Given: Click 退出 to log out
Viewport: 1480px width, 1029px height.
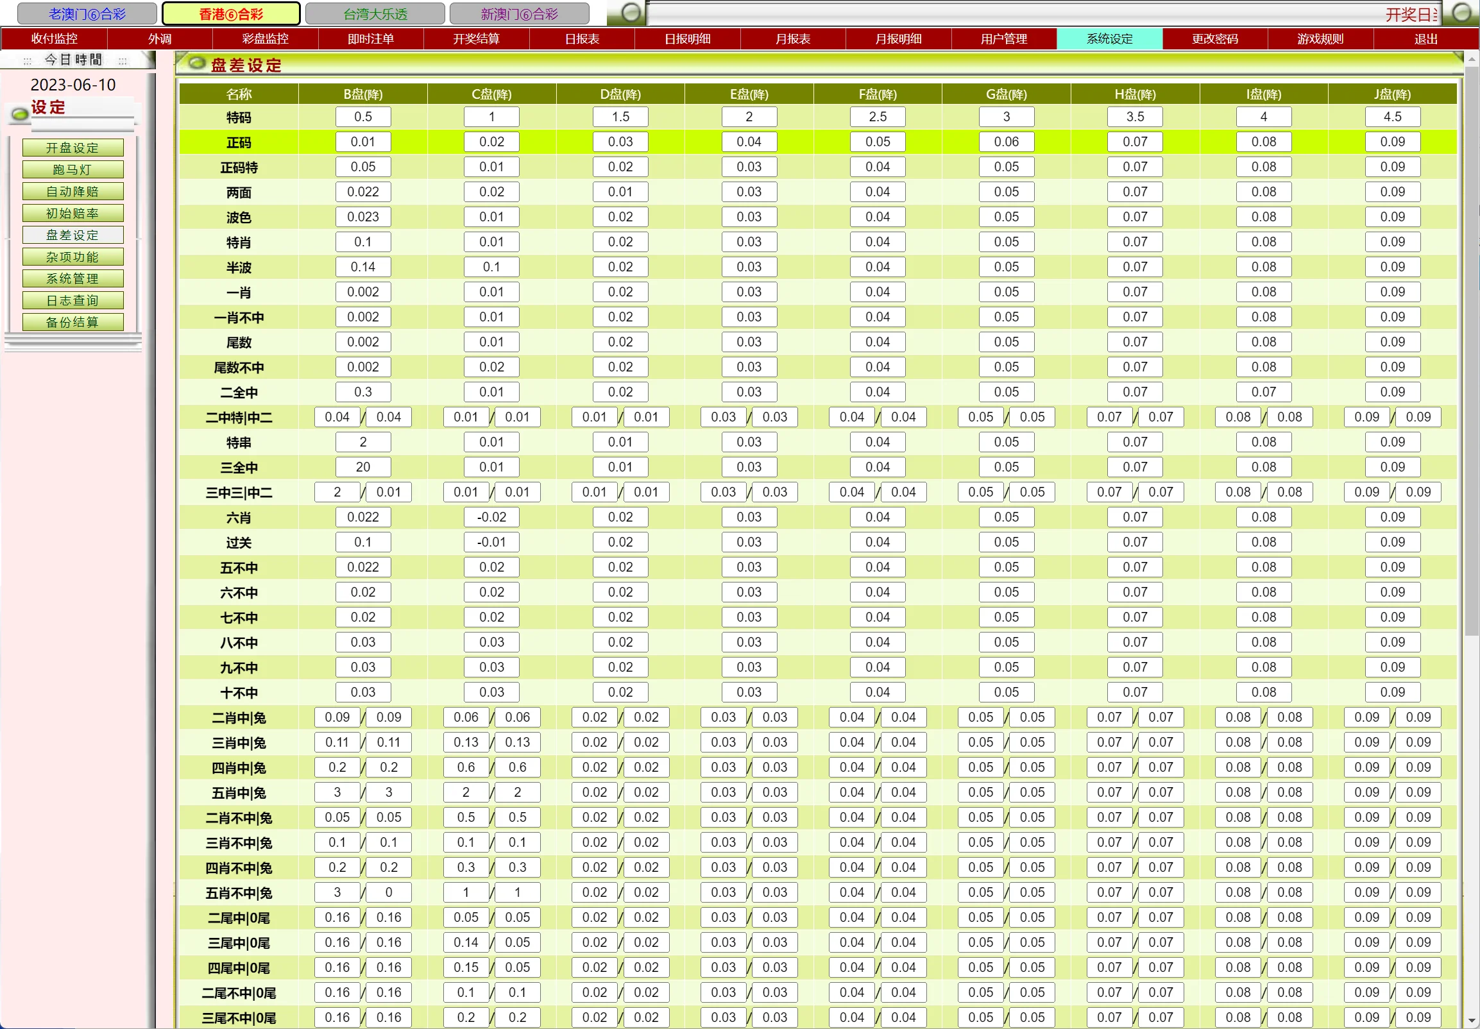Looking at the screenshot, I should [1425, 38].
